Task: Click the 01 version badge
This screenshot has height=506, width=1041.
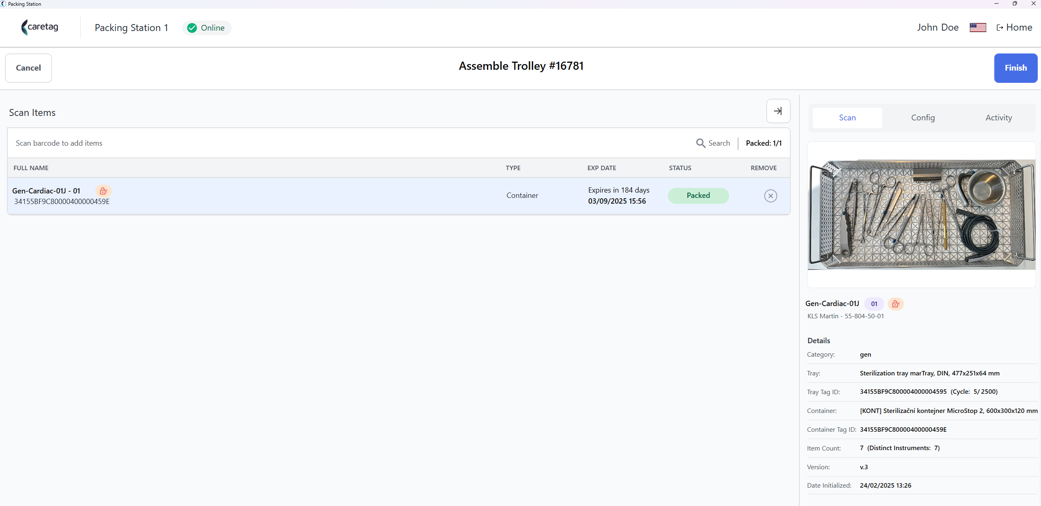Action: [x=874, y=304]
